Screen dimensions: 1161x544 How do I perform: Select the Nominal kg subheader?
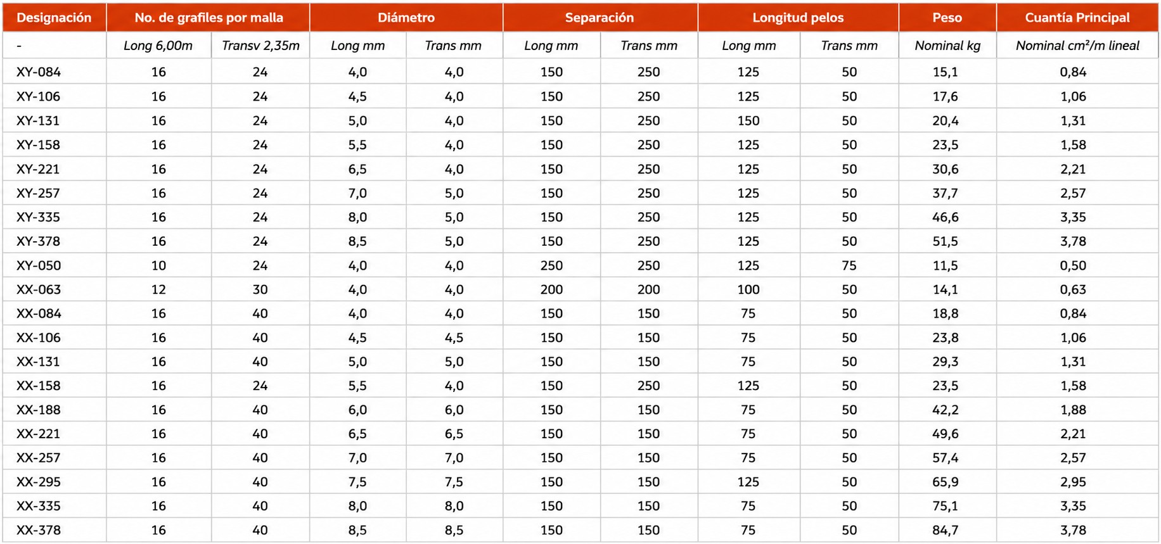coord(947,46)
